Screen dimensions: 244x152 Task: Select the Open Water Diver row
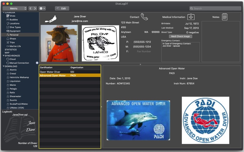(70, 72)
